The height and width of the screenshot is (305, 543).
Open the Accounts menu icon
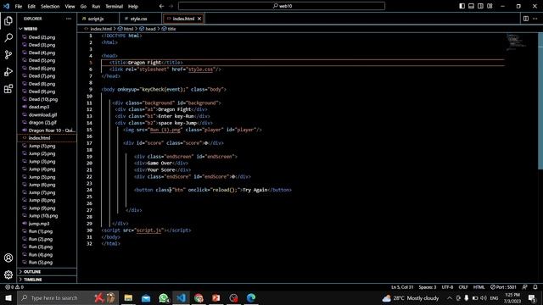8,258
